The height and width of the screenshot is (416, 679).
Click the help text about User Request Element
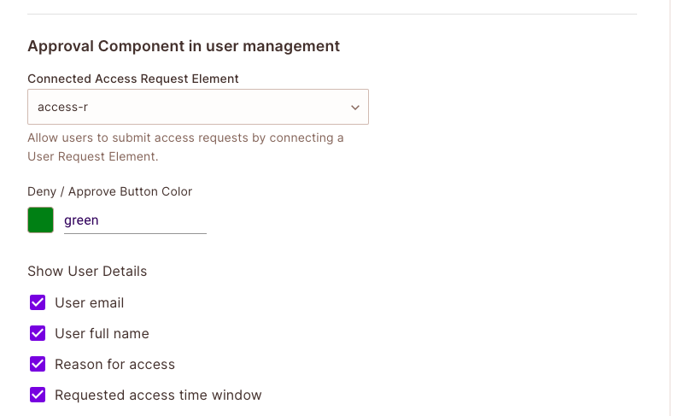(185, 147)
